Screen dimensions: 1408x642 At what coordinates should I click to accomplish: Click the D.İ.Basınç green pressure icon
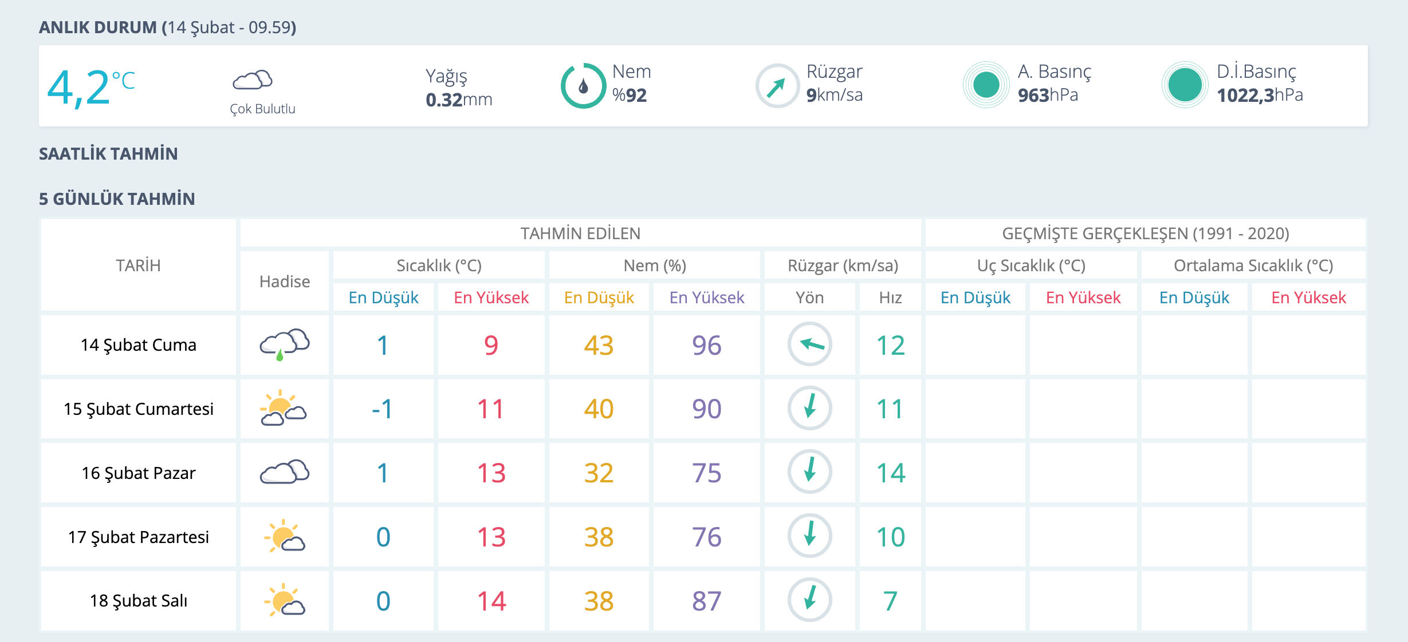coord(1185,85)
